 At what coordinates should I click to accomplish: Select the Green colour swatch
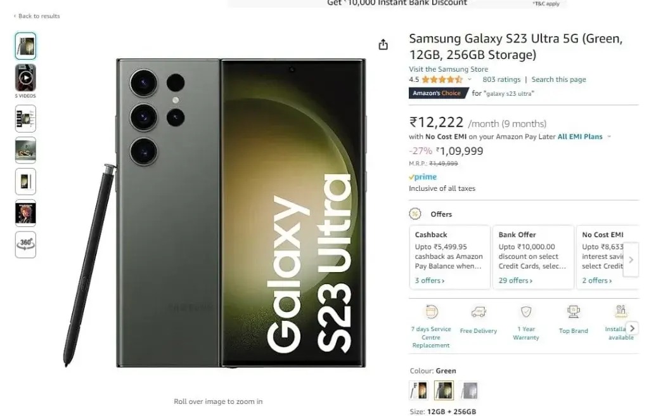coord(444,390)
